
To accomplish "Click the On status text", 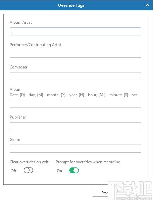I will coord(59,171).
